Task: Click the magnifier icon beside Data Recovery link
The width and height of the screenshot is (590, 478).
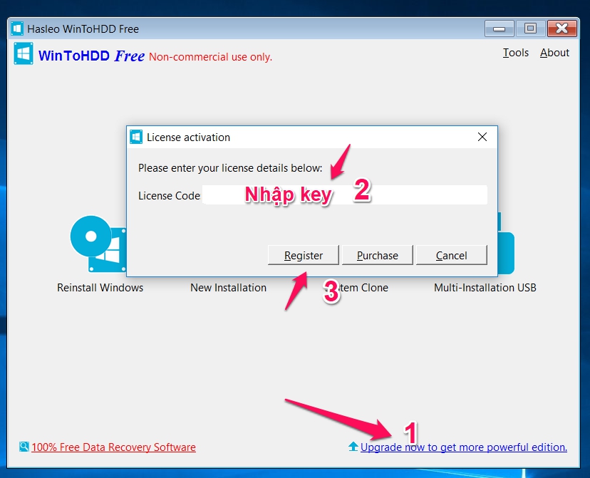Action: pos(24,447)
